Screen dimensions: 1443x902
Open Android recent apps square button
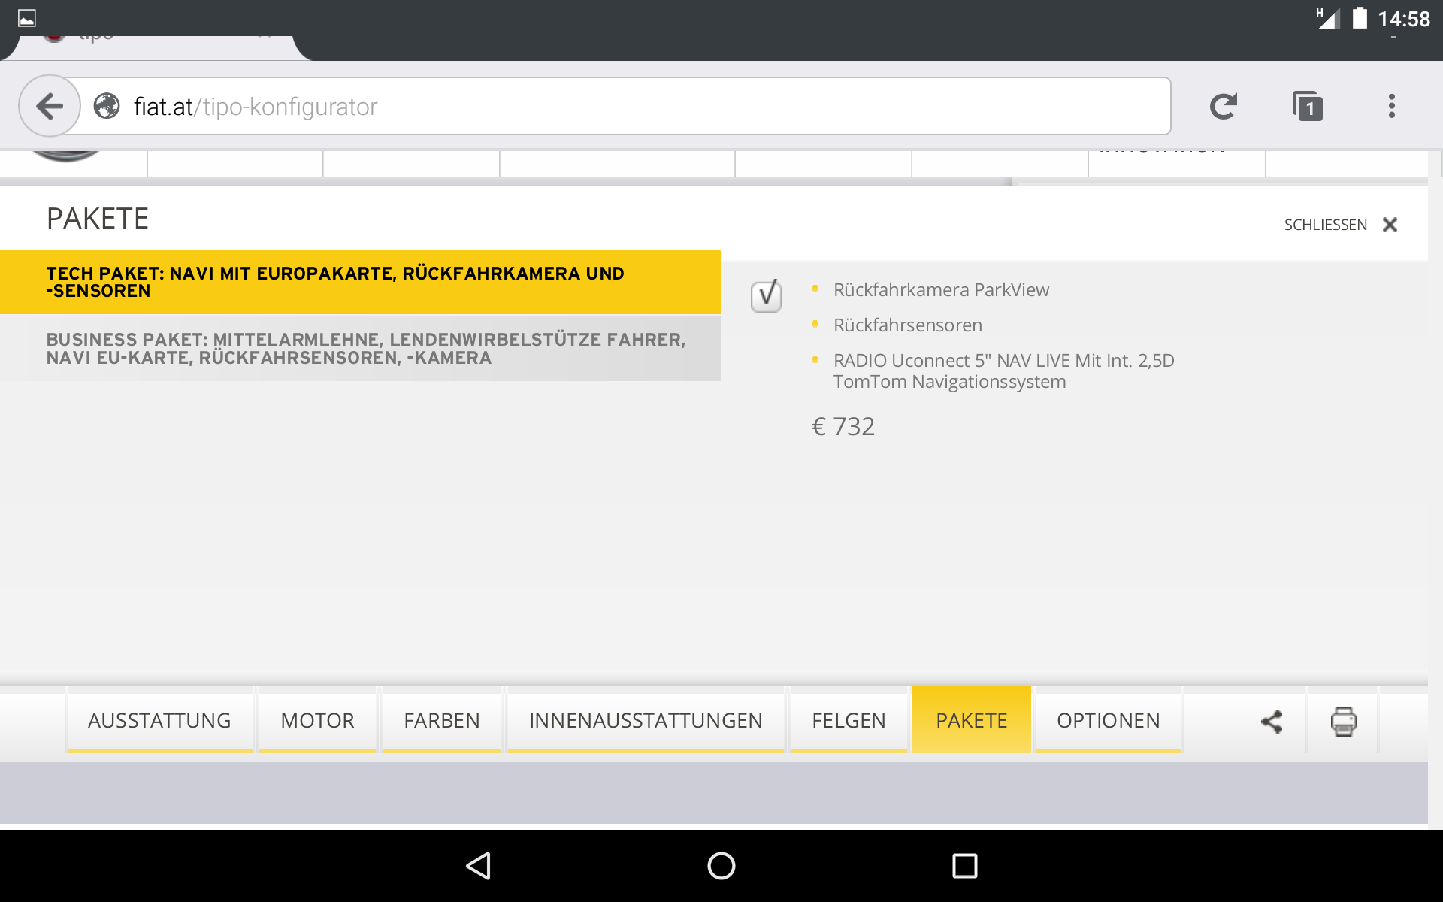point(964,866)
